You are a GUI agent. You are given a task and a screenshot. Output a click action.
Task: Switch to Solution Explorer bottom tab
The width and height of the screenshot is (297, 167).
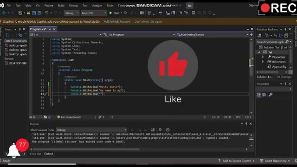[265, 77]
